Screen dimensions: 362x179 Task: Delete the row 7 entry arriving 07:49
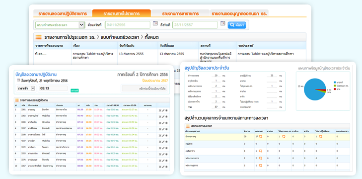[x=160, y=148]
